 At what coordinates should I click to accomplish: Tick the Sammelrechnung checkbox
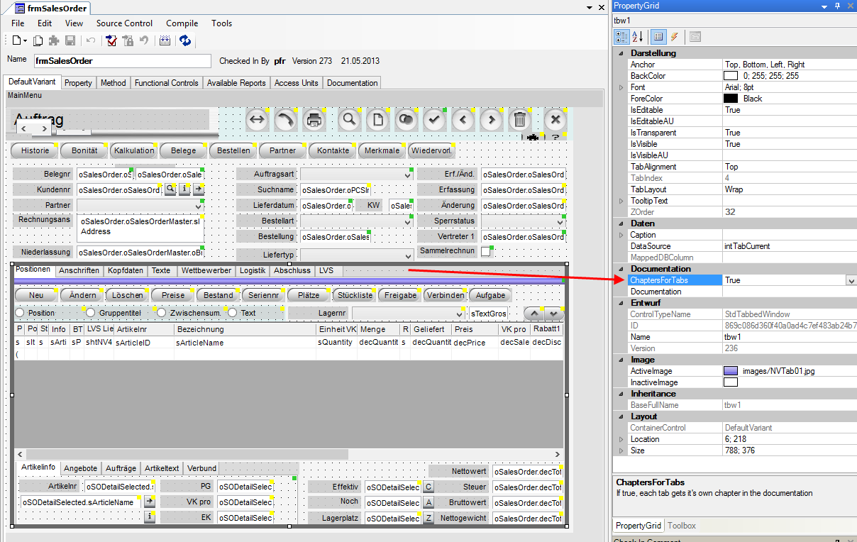coord(486,252)
